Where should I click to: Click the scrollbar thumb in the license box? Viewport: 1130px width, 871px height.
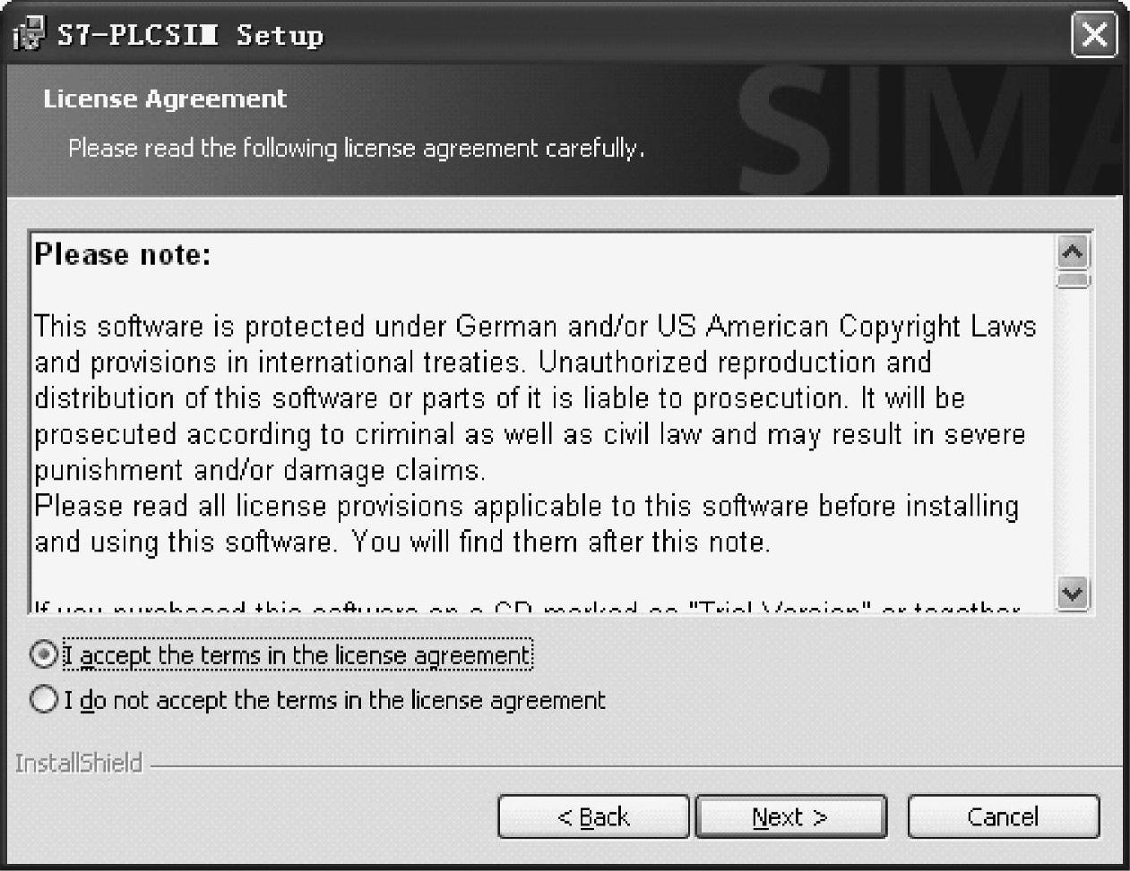1073,280
